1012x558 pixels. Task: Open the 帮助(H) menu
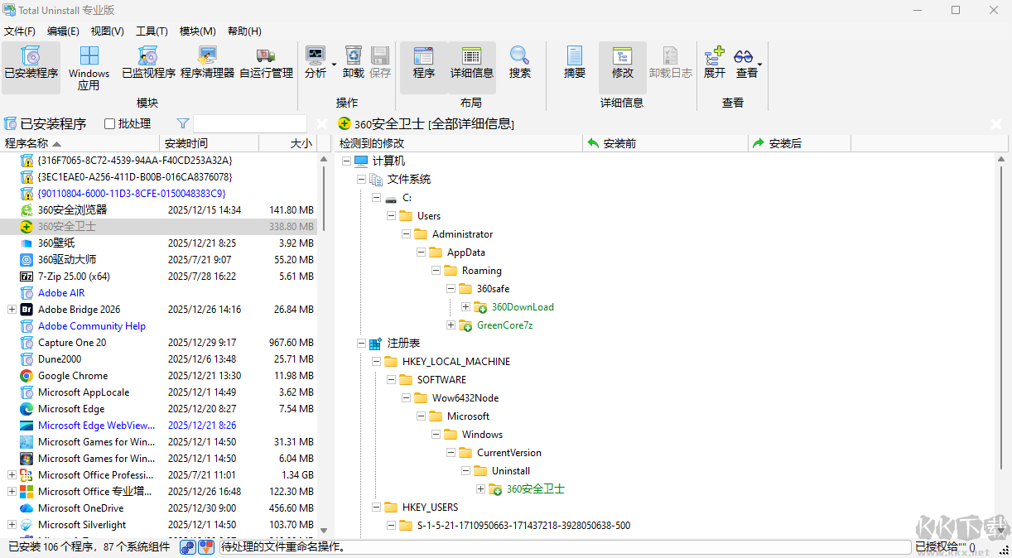[244, 31]
